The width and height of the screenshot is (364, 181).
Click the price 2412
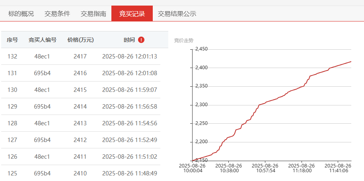tap(80, 140)
